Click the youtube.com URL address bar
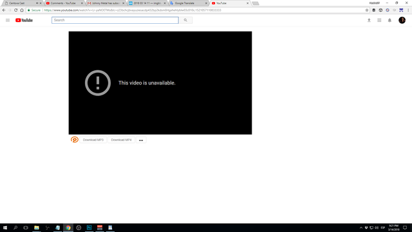This screenshot has width=412, height=232. tap(133, 10)
